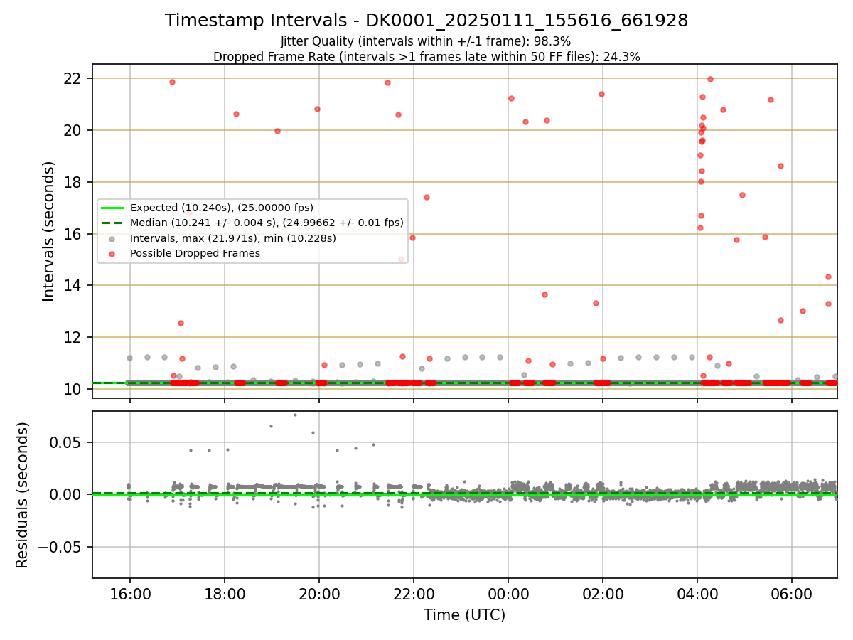Click the Time (UTC) x-axis label
The width and height of the screenshot is (853, 640).
tap(464, 615)
